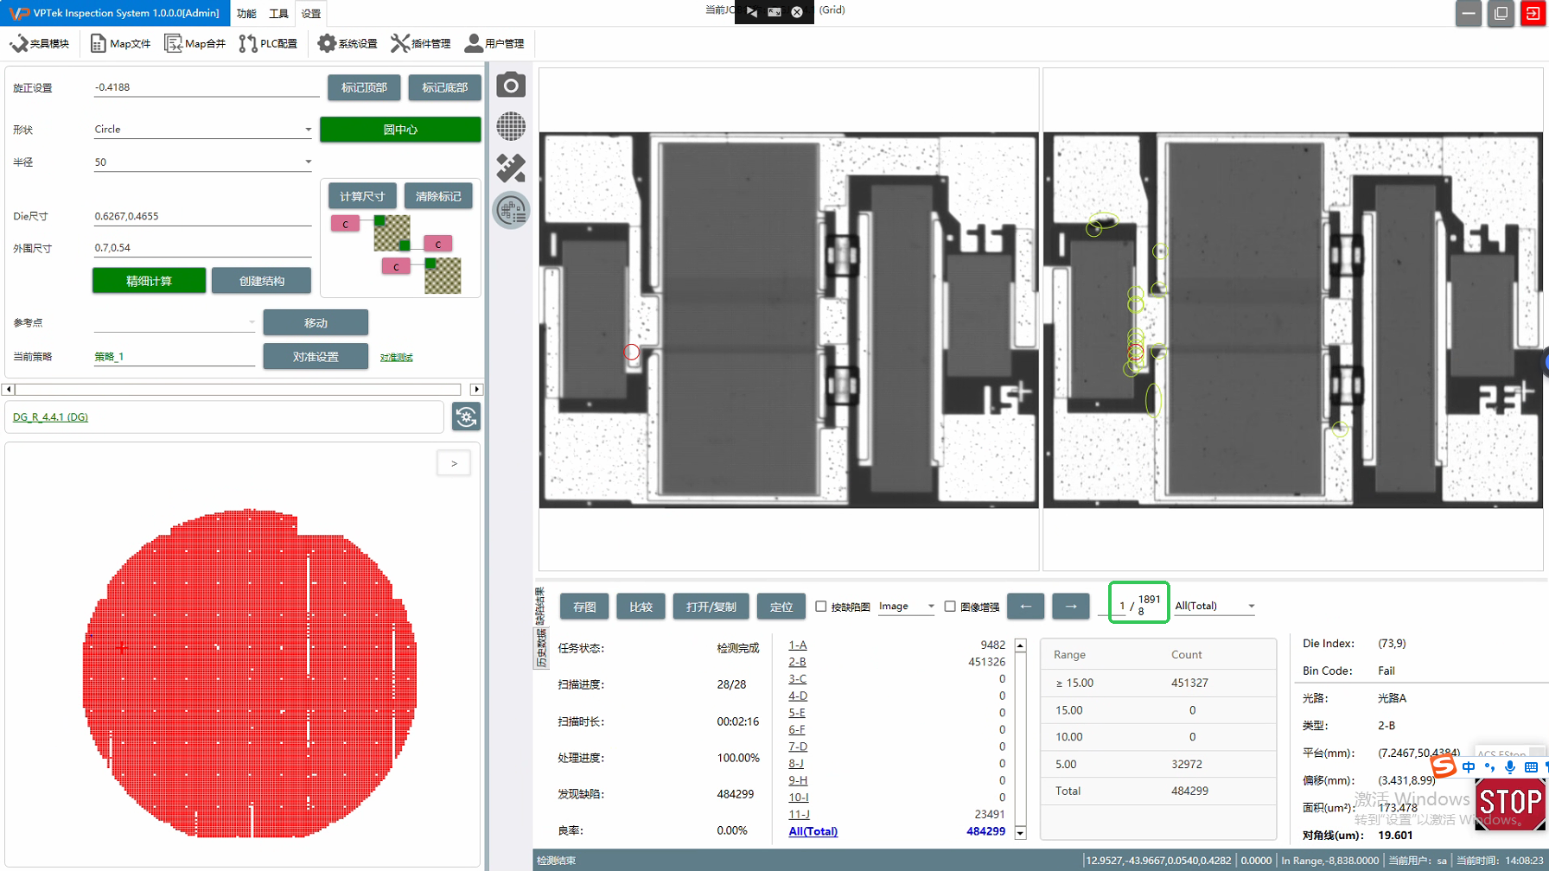
Task: Open 系统设置 system settings
Action: point(347,43)
